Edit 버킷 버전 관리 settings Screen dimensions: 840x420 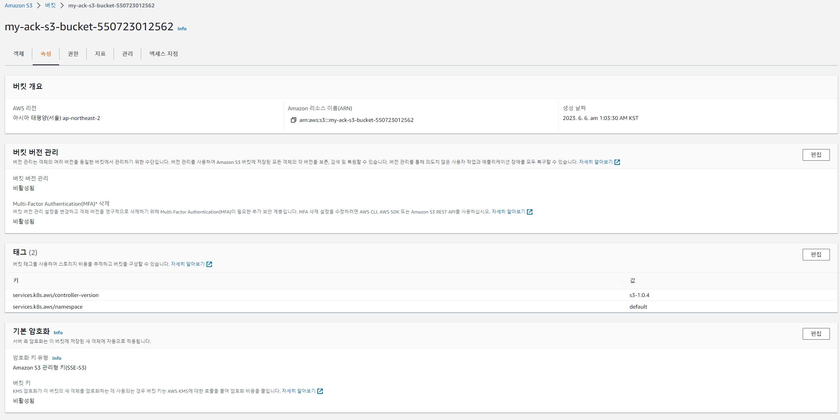(x=816, y=155)
